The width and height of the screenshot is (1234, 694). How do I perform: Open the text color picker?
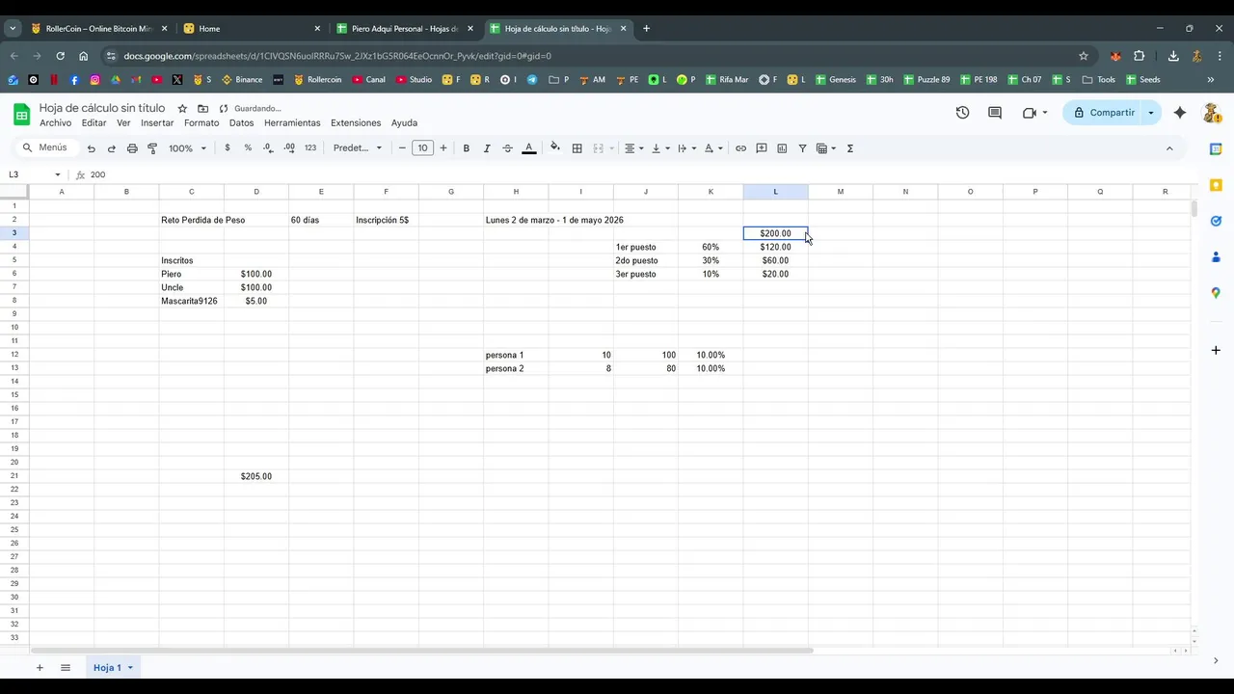pos(528,148)
